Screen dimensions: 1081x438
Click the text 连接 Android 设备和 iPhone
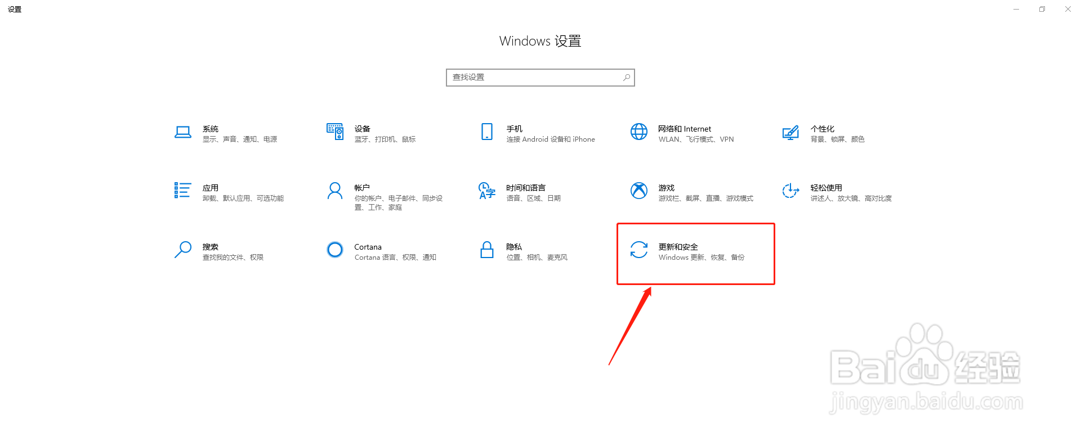pyautogui.click(x=551, y=139)
